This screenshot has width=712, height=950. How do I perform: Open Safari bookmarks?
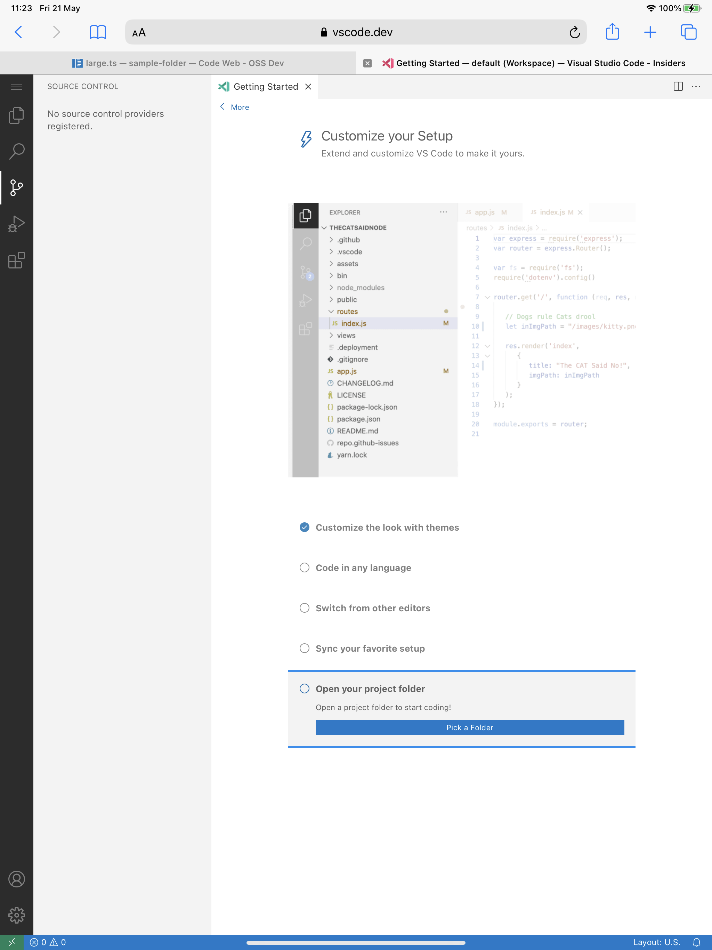pos(97,32)
